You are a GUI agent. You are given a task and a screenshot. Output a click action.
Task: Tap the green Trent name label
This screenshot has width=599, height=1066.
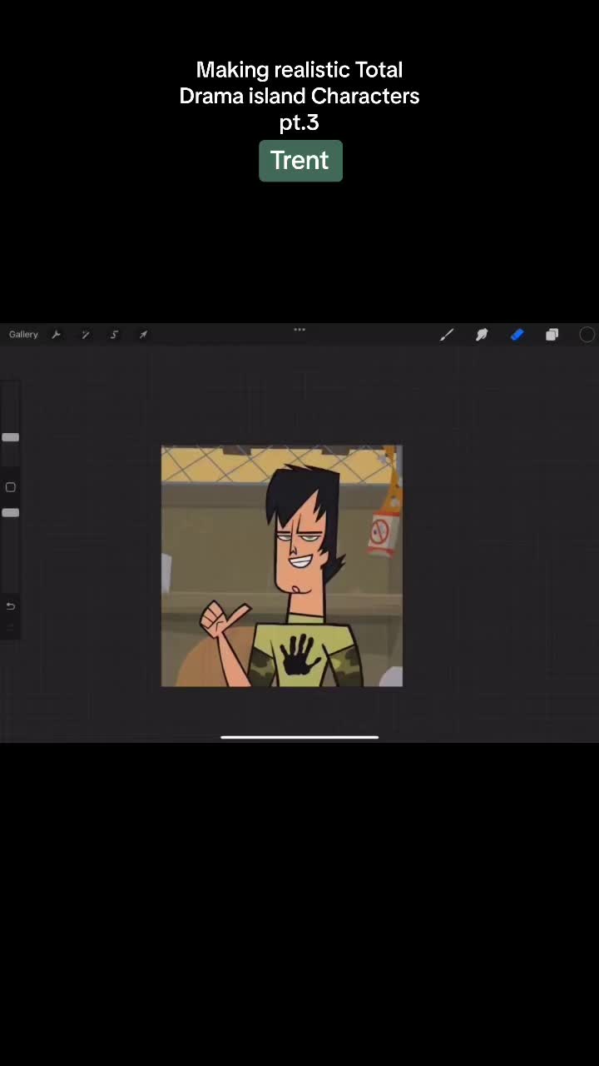tap(300, 161)
